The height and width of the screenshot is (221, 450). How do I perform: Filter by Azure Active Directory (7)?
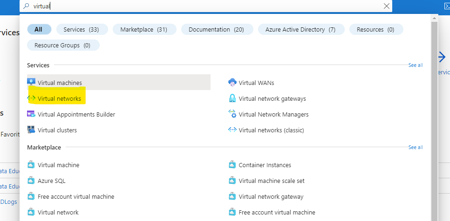click(x=301, y=29)
